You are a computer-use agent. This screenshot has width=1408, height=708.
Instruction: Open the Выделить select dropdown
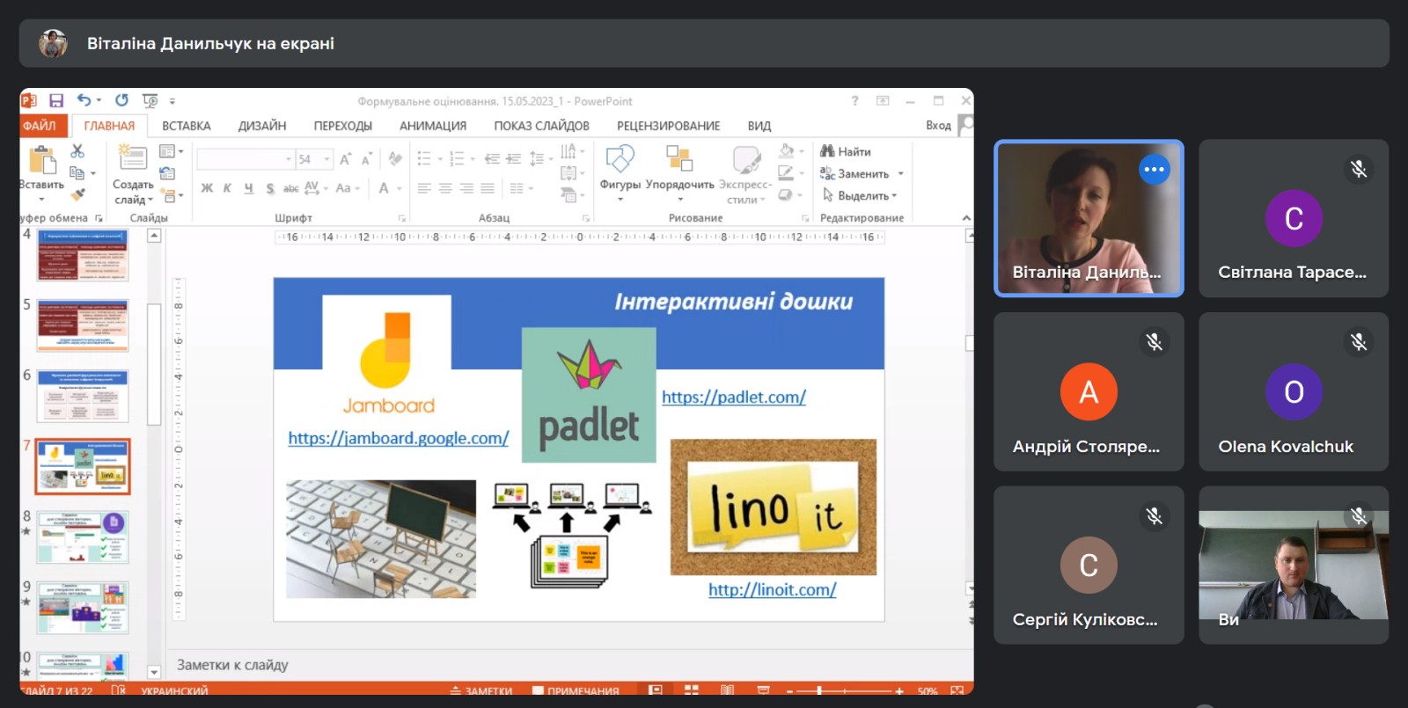pyautogui.click(x=859, y=195)
